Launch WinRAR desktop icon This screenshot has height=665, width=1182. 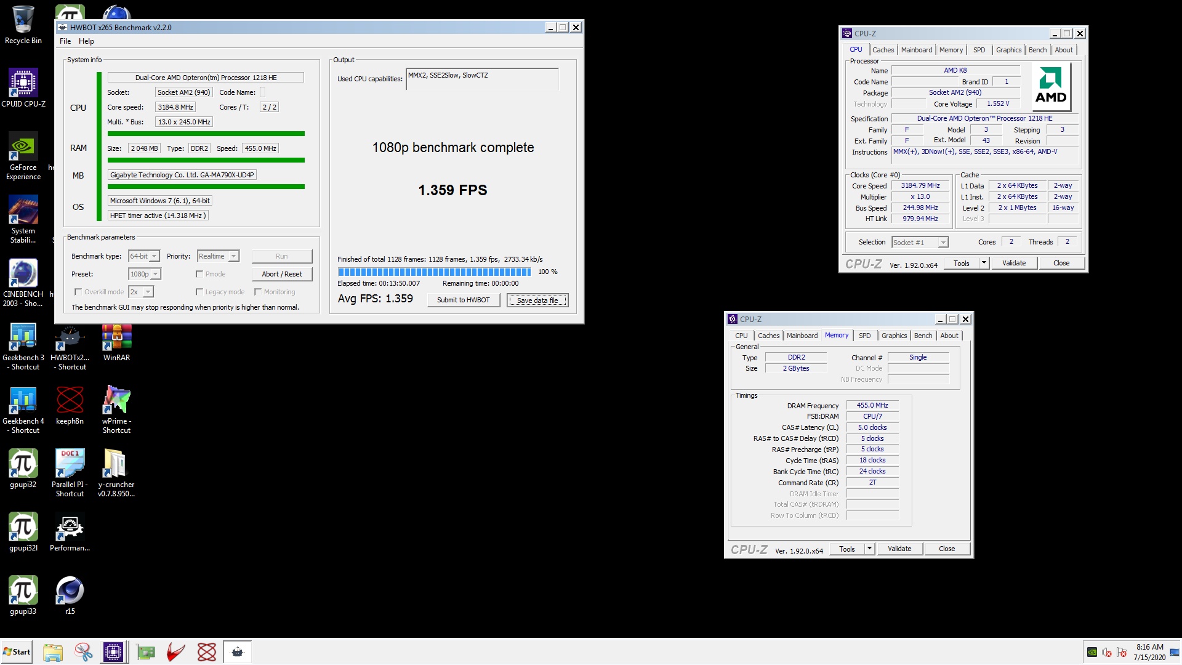pos(116,342)
